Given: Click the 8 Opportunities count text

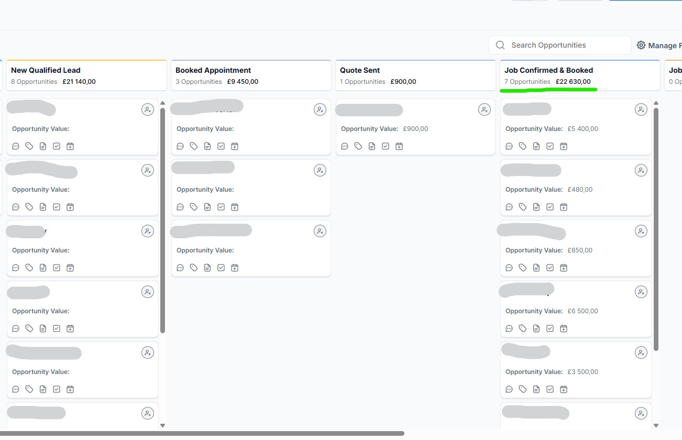Looking at the screenshot, I should pyautogui.click(x=34, y=81).
